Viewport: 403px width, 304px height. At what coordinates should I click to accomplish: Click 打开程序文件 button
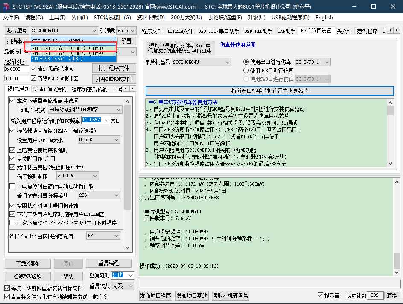(114, 68)
